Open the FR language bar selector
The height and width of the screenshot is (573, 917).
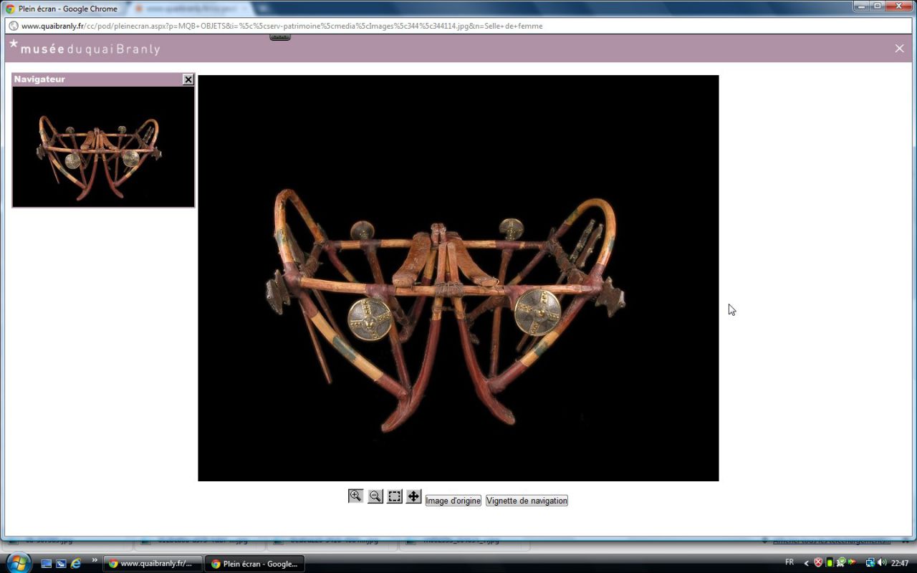tap(789, 562)
